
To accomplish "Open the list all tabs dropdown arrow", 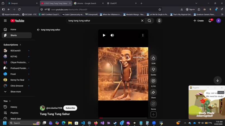I will click(x=196, y=3).
